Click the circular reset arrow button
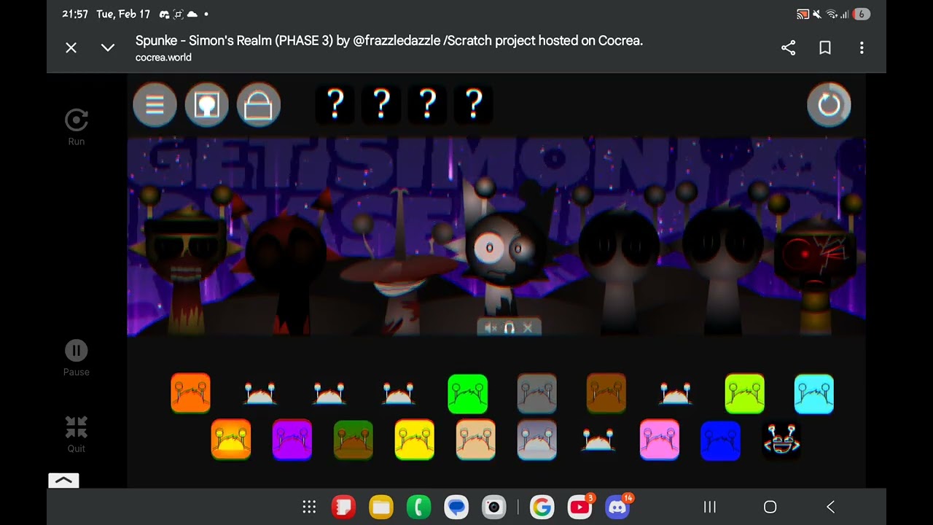The image size is (933, 525). [829, 105]
